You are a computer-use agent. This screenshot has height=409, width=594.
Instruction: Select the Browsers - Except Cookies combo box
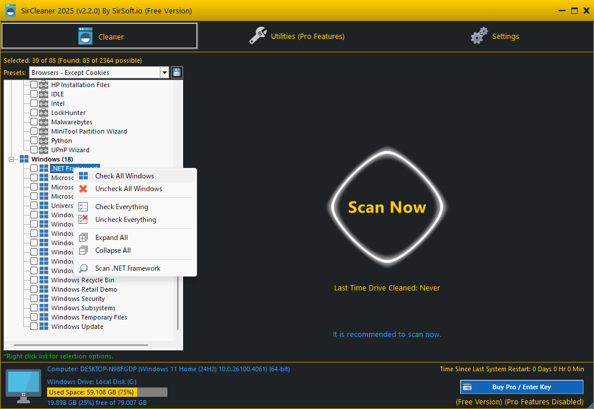pyautogui.click(x=99, y=73)
